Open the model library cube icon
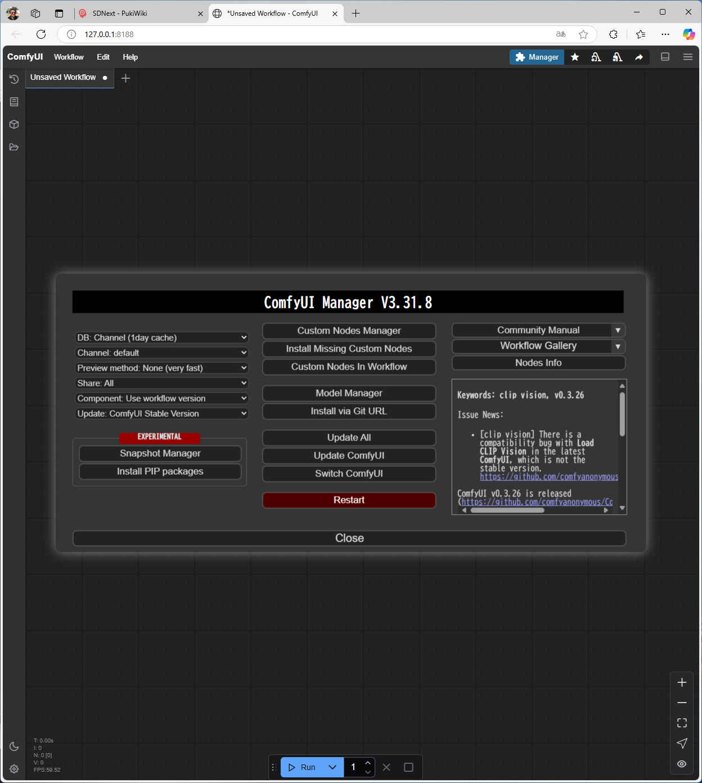The width and height of the screenshot is (702, 783). (x=14, y=124)
